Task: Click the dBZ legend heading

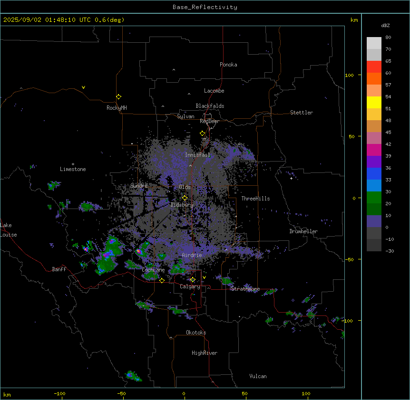Action: click(385, 25)
